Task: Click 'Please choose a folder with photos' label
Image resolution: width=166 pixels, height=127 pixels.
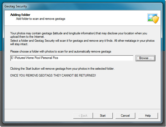Action: [61, 52]
